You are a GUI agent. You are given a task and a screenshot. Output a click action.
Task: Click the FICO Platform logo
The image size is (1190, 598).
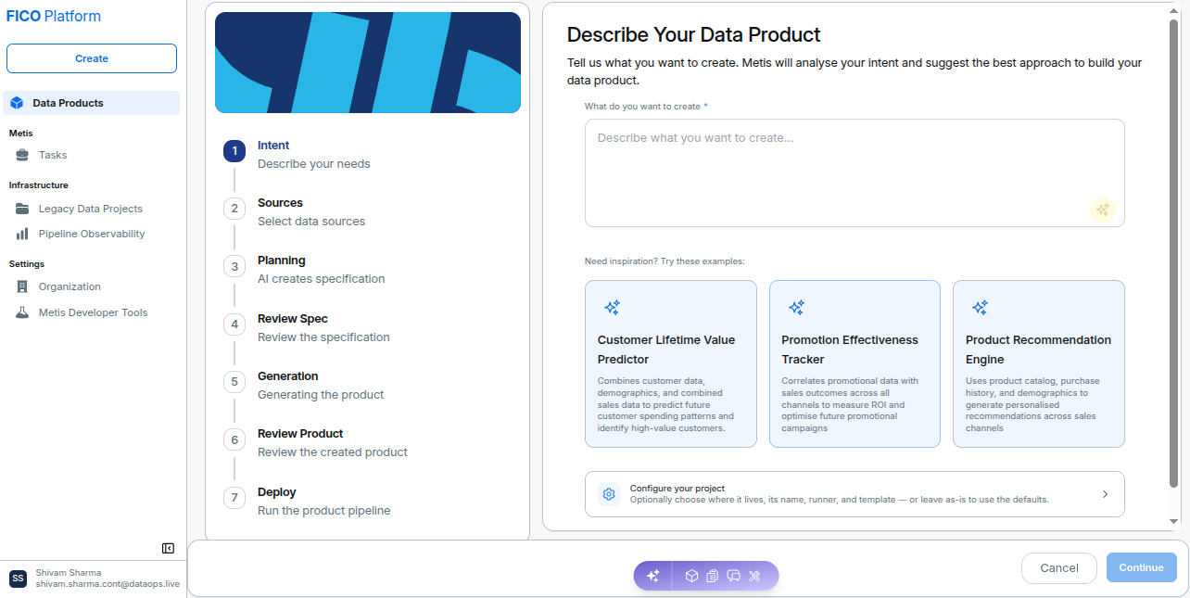point(54,16)
